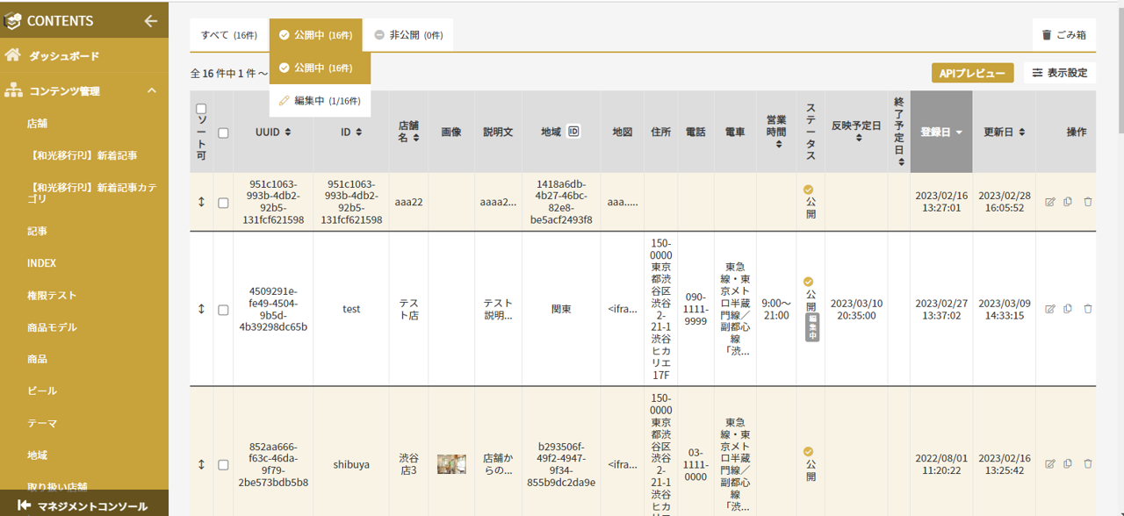This screenshot has width=1124, height=516.
Task: Click the 関東 region cell in the test row
Action: tap(561, 309)
